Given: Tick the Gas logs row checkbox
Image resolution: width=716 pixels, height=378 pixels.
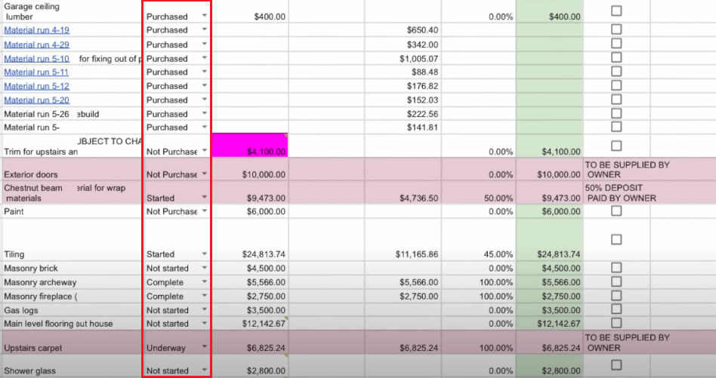Looking at the screenshot, I should [616, 309].
